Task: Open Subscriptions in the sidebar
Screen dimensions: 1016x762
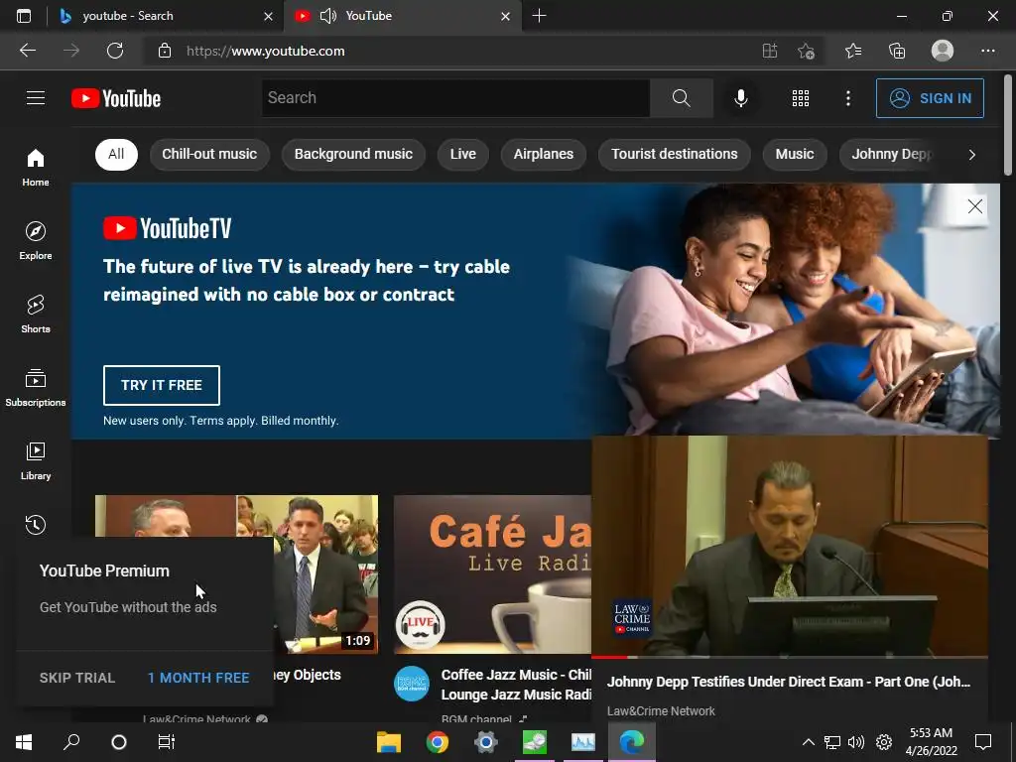Action: [36, 388]
